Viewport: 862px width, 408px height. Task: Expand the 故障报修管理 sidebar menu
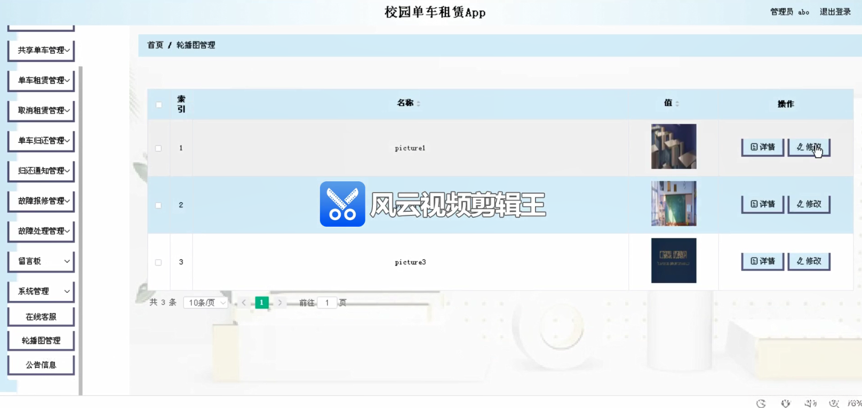tap(41, 201)
